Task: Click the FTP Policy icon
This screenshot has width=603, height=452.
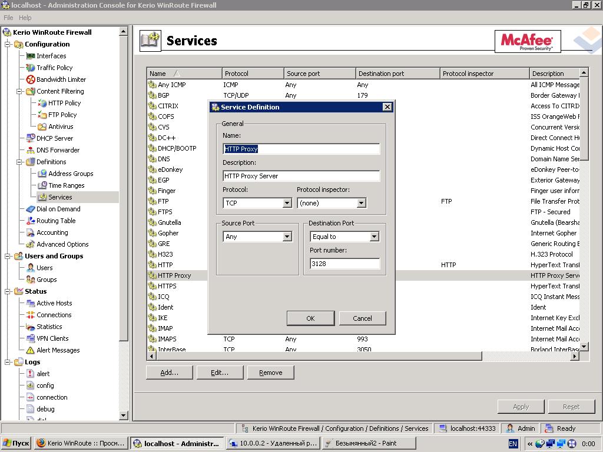Action: coord(42,115)
